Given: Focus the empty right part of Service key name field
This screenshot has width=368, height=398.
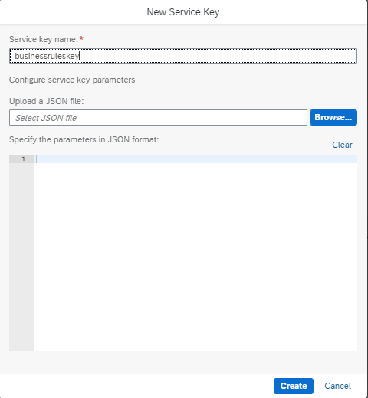Looking at the screenshot, I should click(x=217, y=56).
